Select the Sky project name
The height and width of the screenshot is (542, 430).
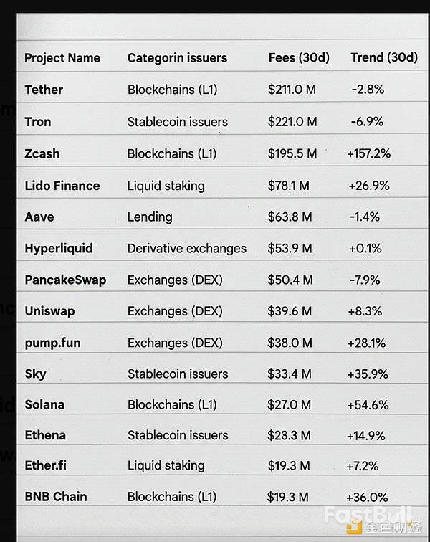[x=36, y=374]
